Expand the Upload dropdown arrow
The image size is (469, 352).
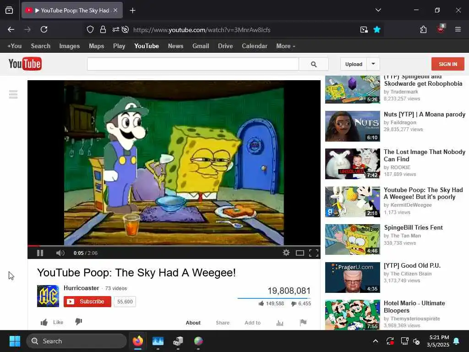tap(373, 64)
